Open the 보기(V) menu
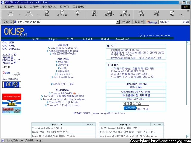 [34, 7]
